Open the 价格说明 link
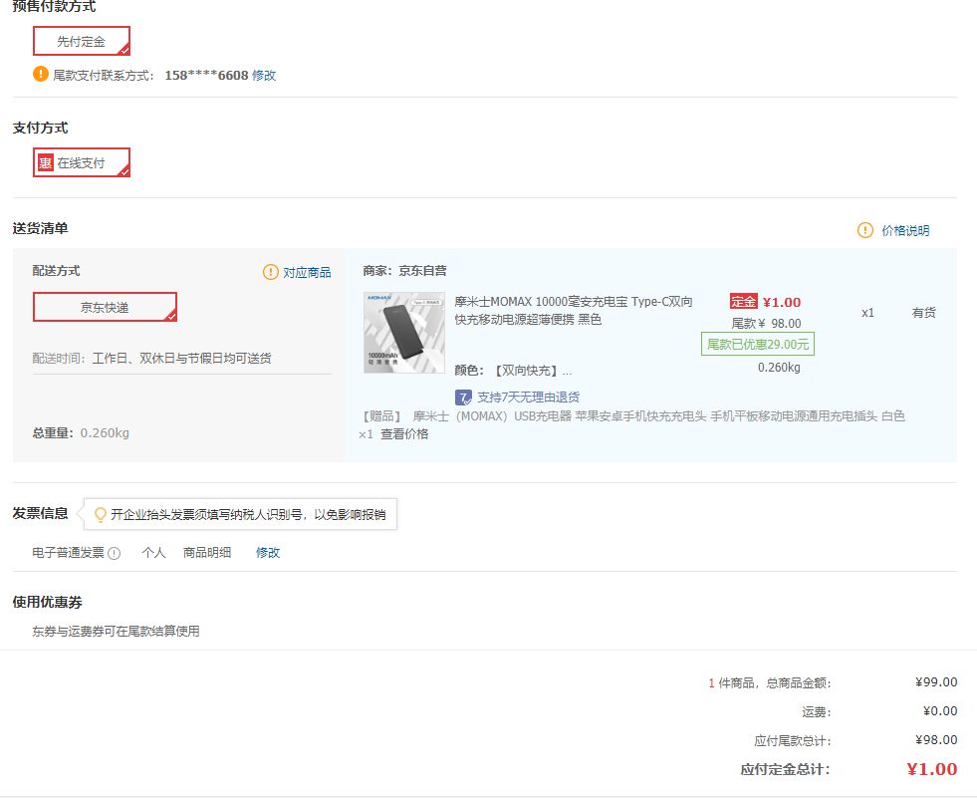 click(905, 231)
